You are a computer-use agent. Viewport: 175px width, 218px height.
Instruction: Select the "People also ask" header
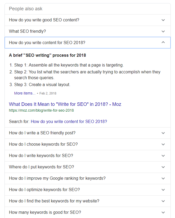26,9
